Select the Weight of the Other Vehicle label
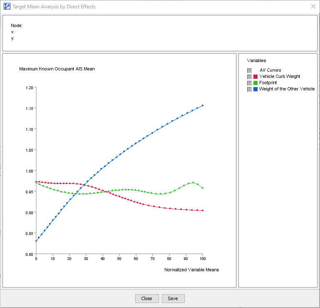Screen dimensions: 320x308 coord(287,89)
